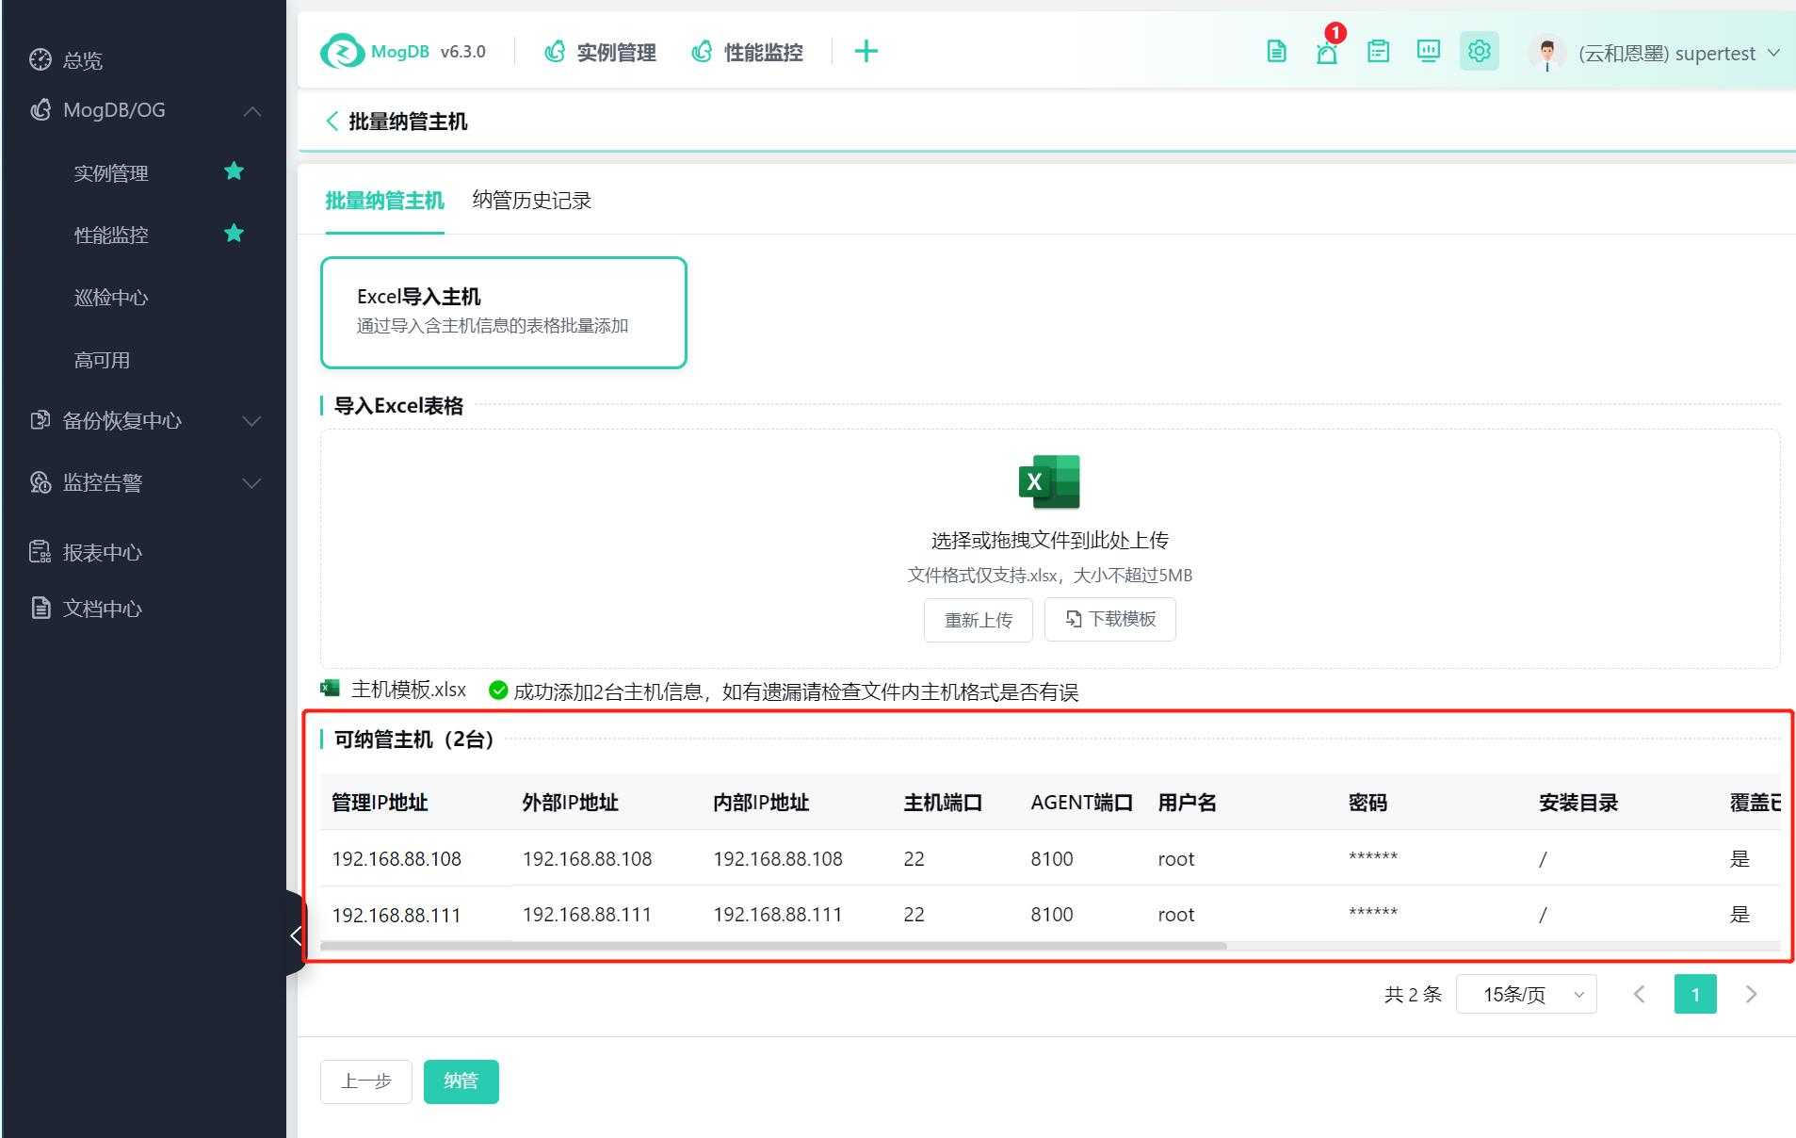Open 文档中心 in the sidebar
This screenshot has width=1796, height=1138.
click(102, 609)
